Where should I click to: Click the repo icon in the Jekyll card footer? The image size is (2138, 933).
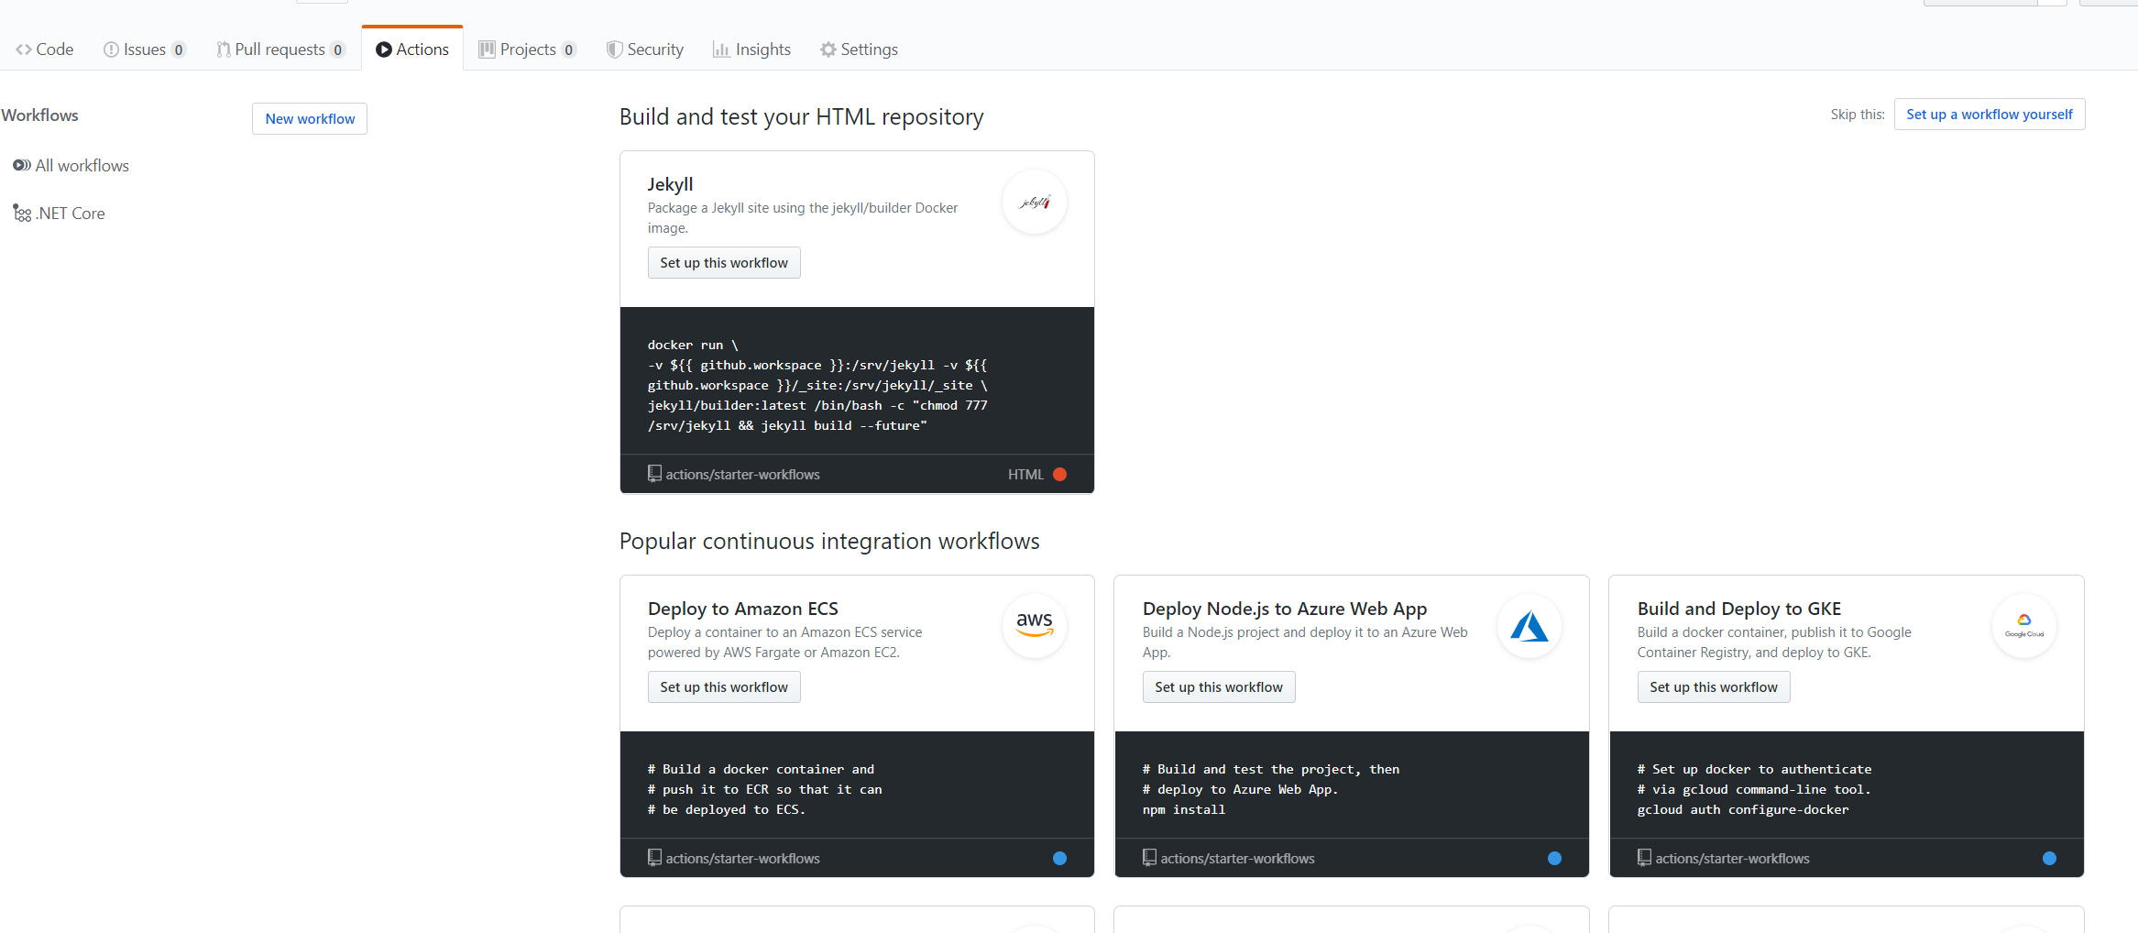(x=654, y=474)
